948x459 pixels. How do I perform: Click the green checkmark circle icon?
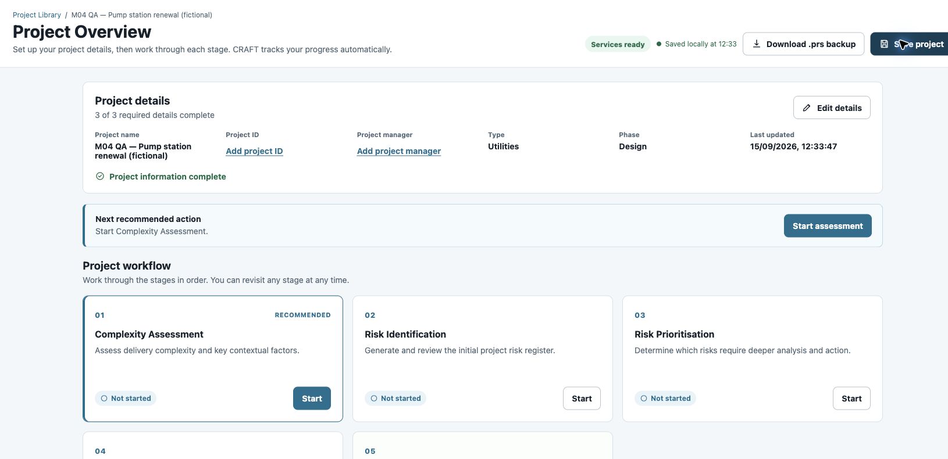coord(100,176)
